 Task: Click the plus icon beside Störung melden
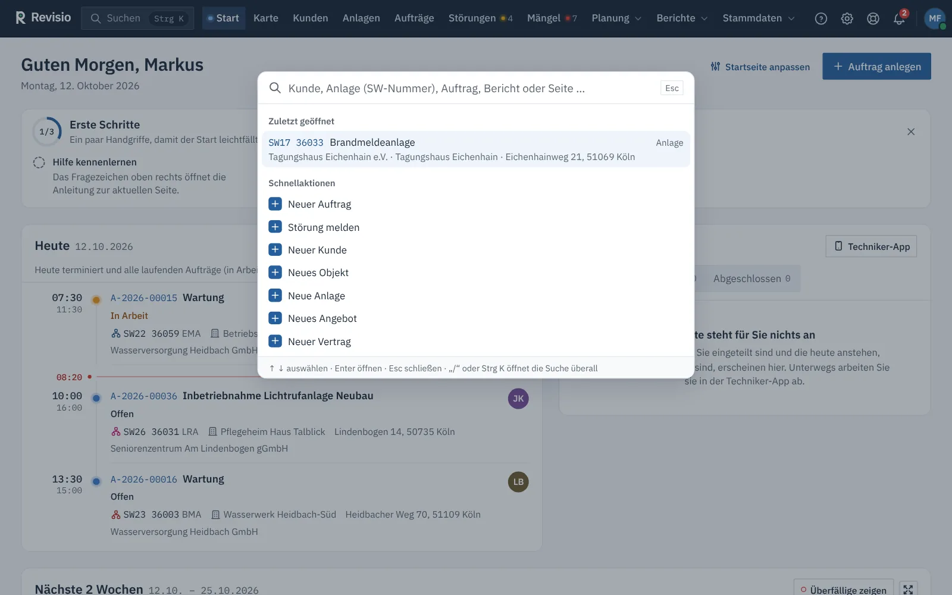tap(275, 227)
